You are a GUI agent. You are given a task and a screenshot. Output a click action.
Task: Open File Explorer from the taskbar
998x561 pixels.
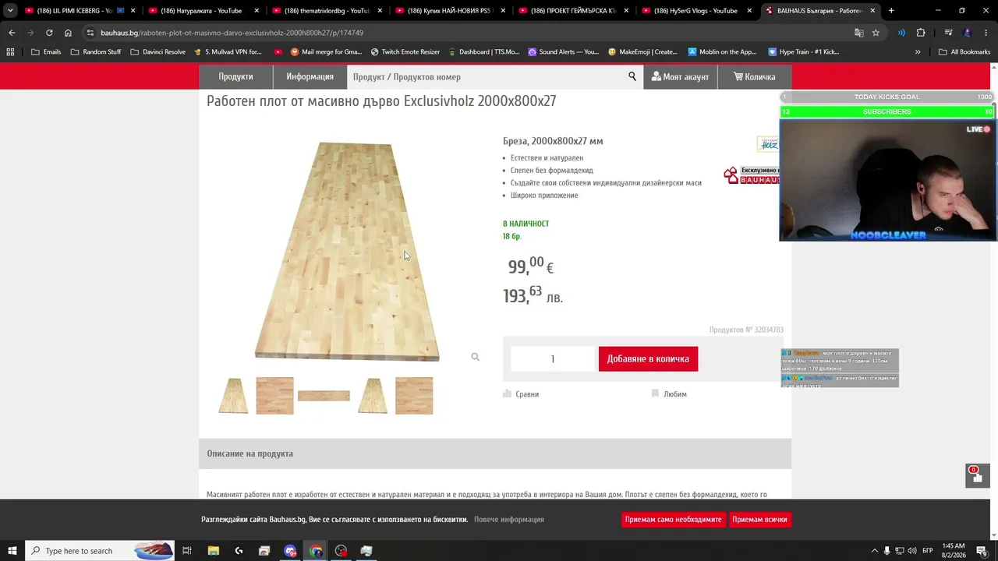point(213,551)
